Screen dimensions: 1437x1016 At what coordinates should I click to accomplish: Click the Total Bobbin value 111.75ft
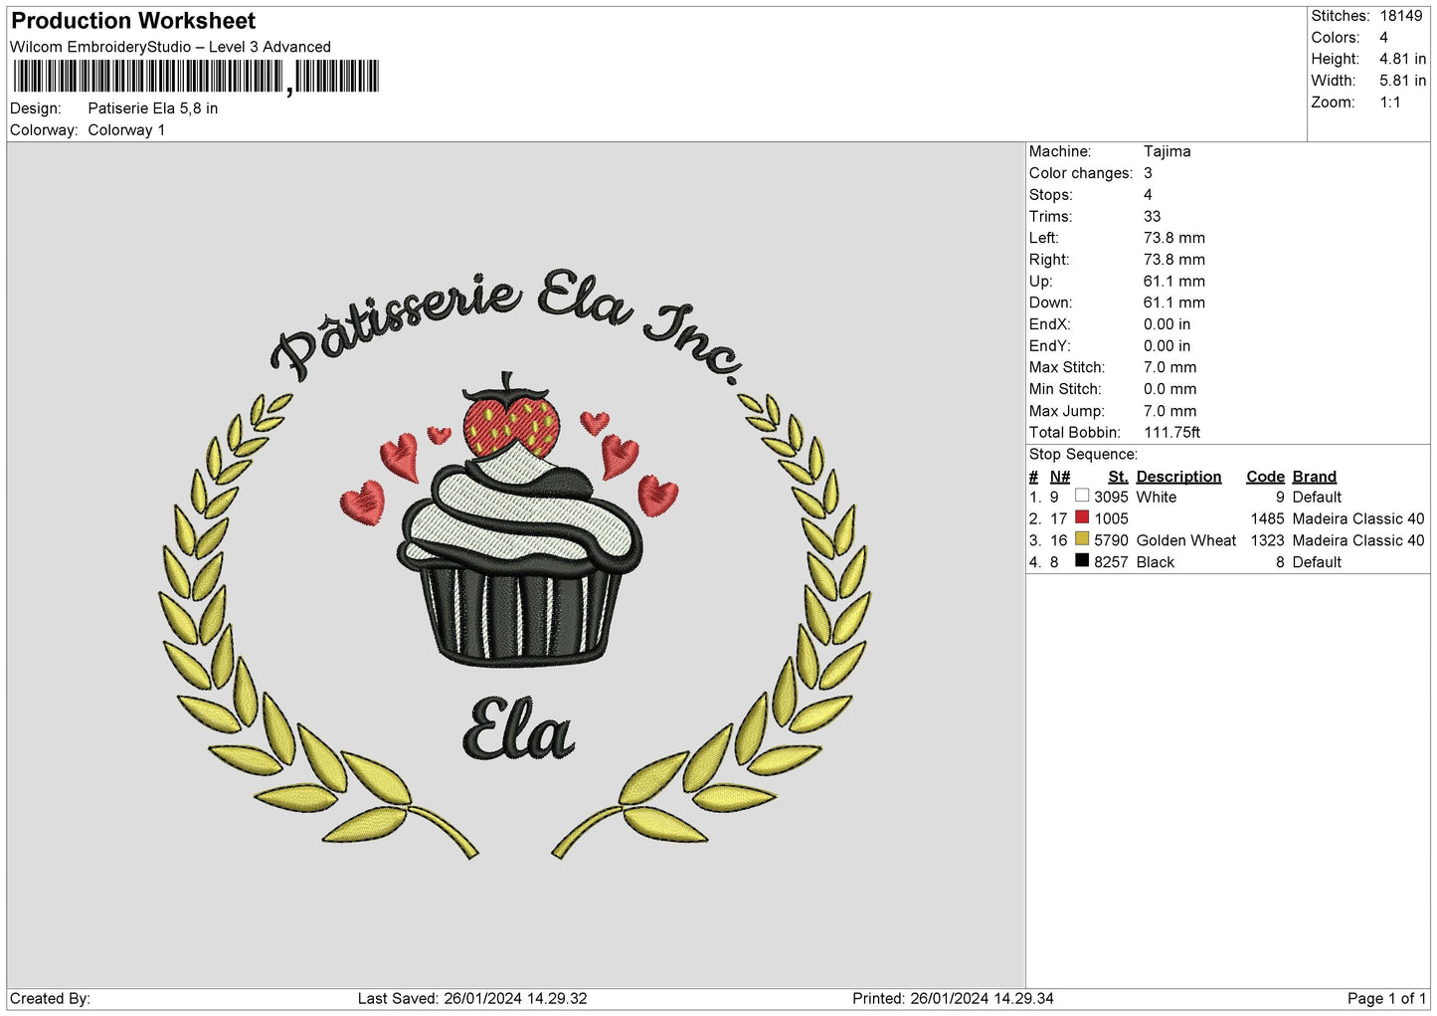coord(1171,432)
